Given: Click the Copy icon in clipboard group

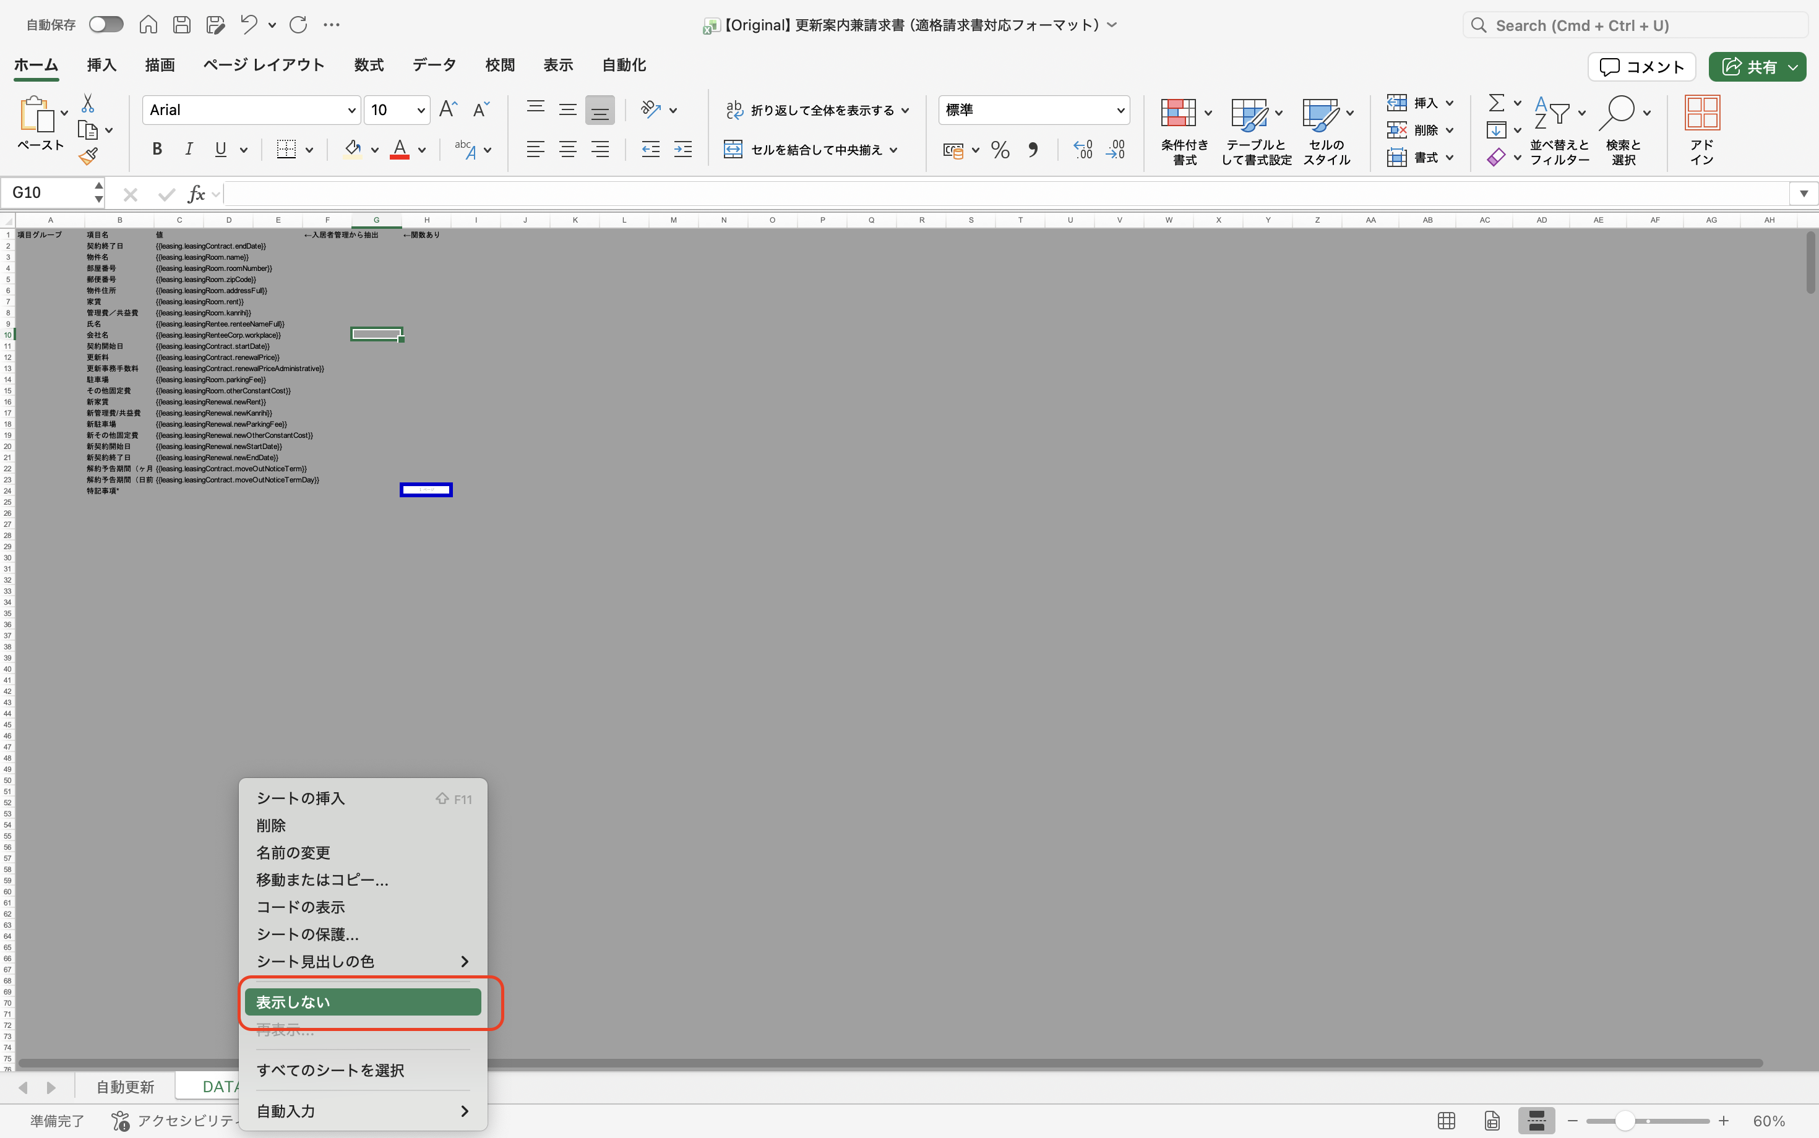Looking at the screenshot, I should point(88,130).
